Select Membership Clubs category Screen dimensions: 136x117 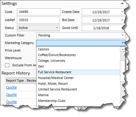[x=78, y=101]
